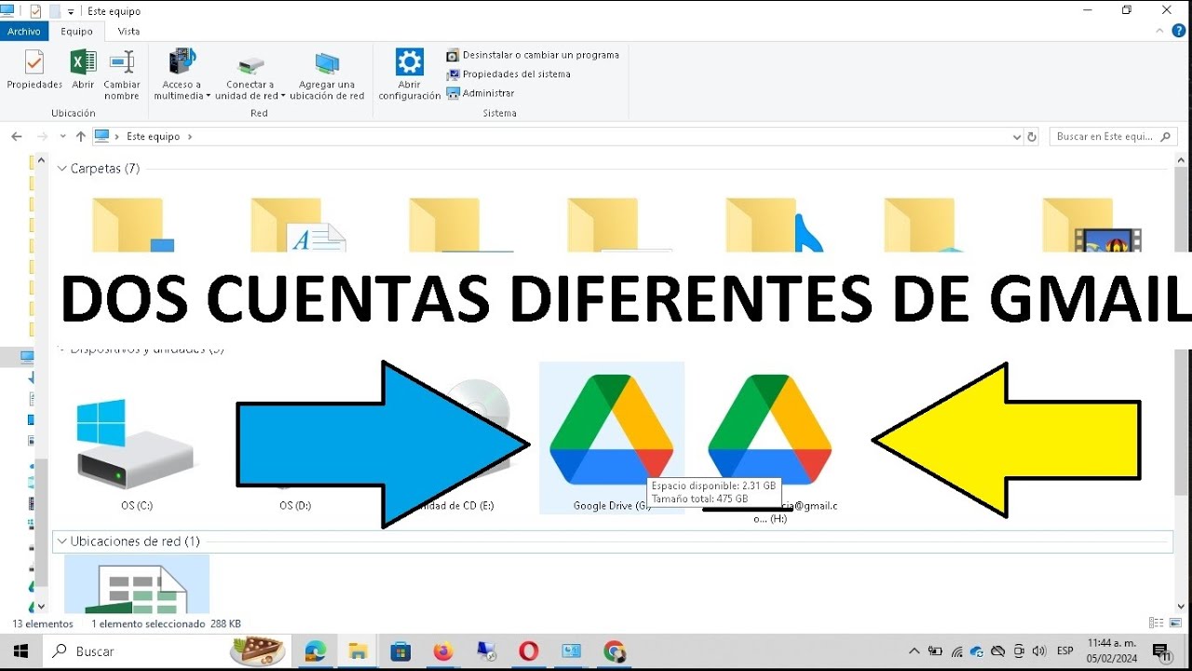Screen dimensions: 1192x671
Task: Open Google Chrome from the taskbar
Action: (614, 651)
